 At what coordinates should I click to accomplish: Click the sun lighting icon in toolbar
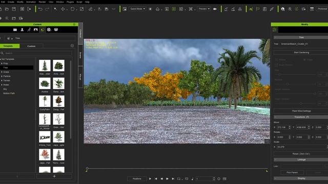pyautogui.click(x=150, y=9)
